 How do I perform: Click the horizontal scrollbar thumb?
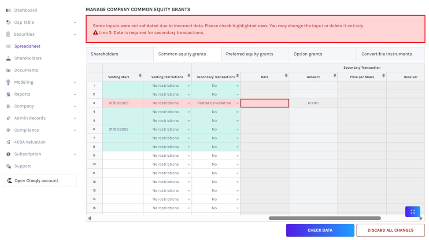(325, 218)
